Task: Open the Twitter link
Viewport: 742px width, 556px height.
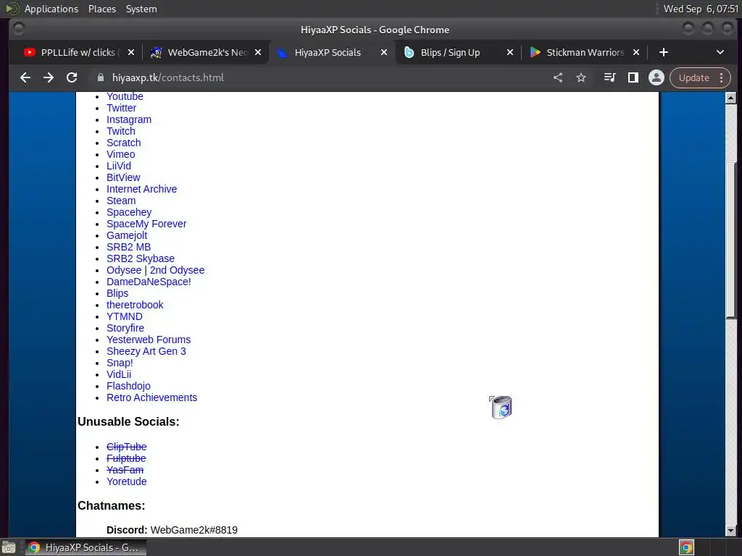Action: [x=121, y=108]
